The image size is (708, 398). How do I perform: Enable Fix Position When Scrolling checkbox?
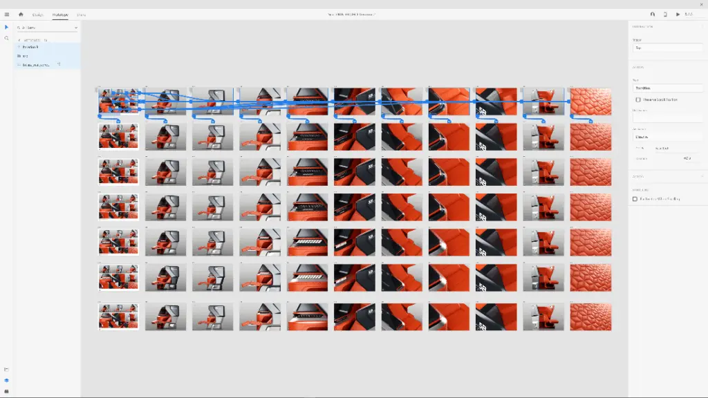coord(635,199)
